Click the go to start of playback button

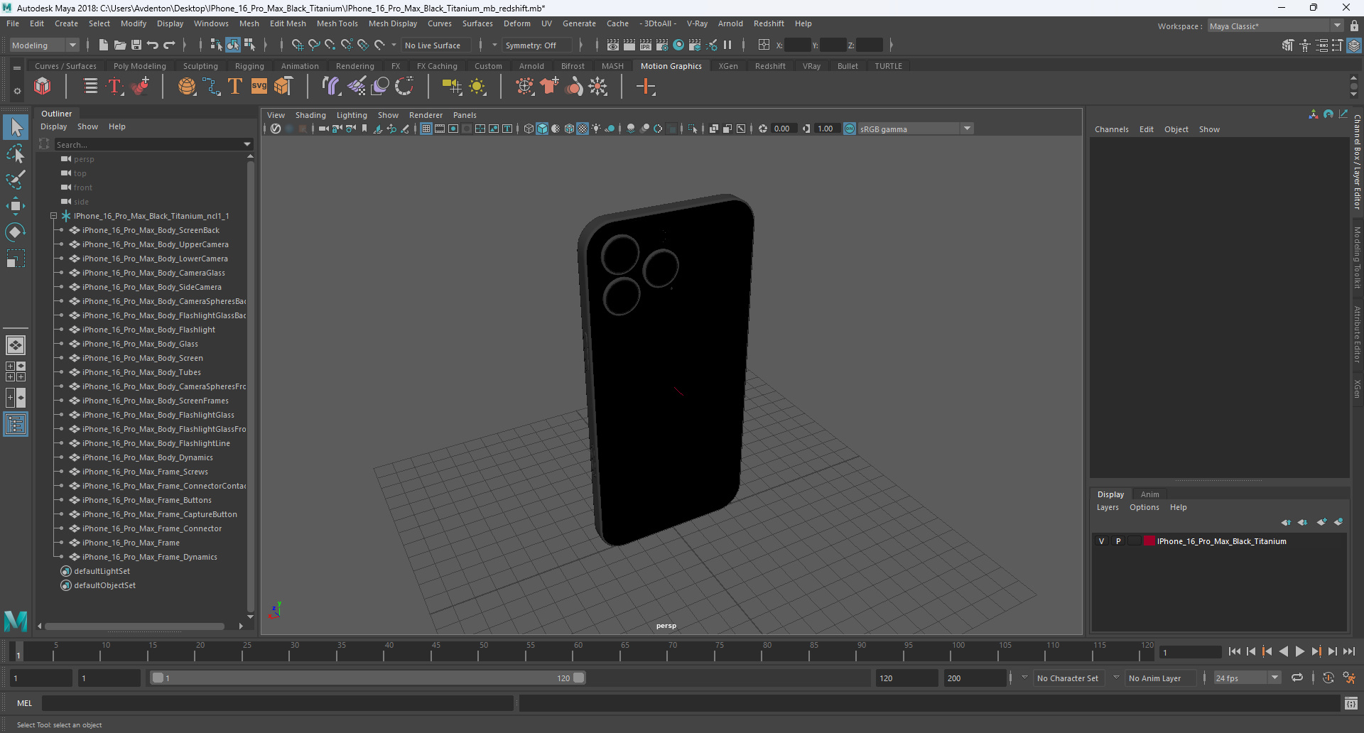coord(1235,651)
